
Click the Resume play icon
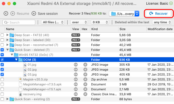point(13,13)
